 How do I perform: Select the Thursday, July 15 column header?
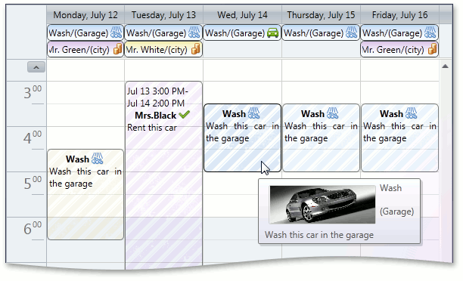(321, 15)
